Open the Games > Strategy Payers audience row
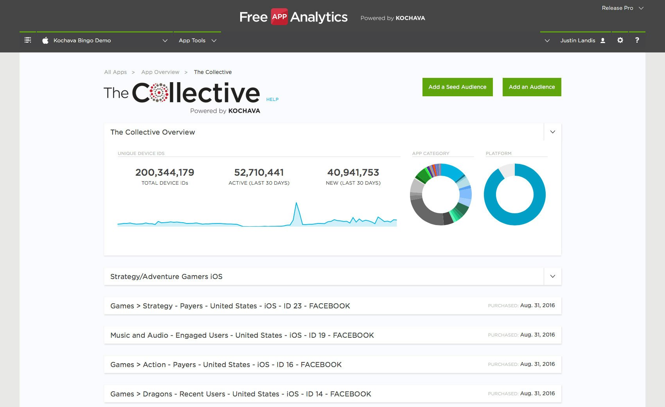Viewport: 665px width, 407px height. tap(230, 306)
